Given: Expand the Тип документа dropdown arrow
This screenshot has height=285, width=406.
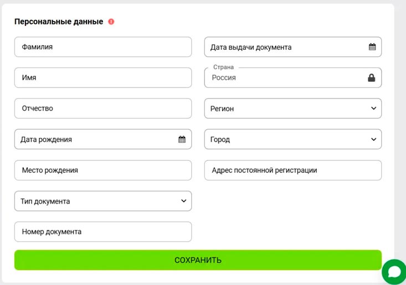Looking at the screenshot, I should pyautogui.click(x=184, y=201).
